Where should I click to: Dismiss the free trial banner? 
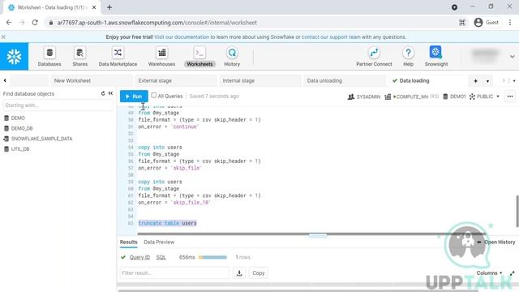3,36
